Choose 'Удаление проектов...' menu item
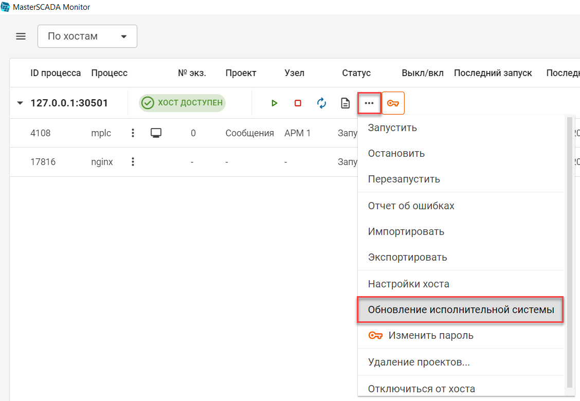This screenshot has height=401, width=580. coord(419,362)
